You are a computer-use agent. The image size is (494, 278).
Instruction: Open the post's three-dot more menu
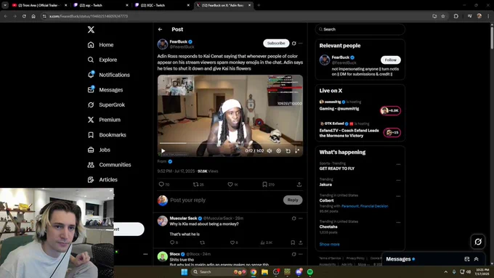[x=301, y=44]
